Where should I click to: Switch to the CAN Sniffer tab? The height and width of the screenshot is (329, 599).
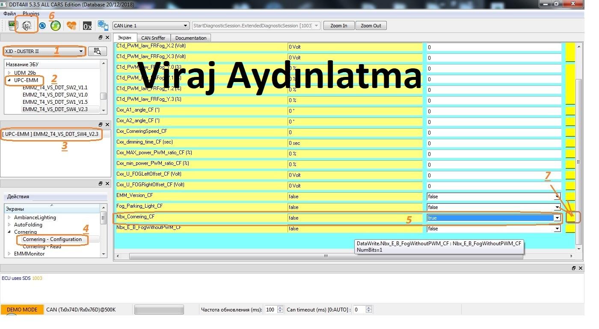(x=153, y=38)
